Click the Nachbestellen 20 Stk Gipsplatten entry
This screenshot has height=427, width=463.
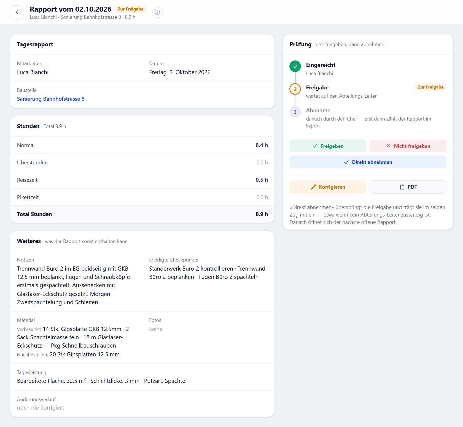pos(68,354)
